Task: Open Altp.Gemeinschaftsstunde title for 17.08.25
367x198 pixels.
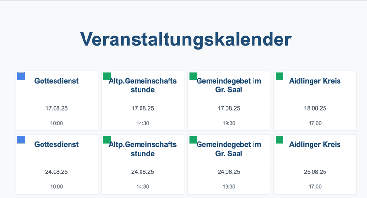Action: point(142,85)
